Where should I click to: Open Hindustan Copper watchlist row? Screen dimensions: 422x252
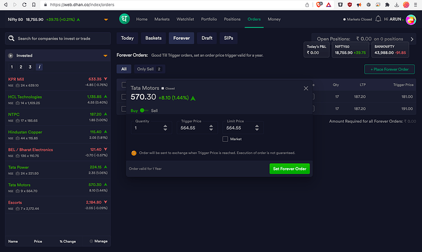click(58, 135)
